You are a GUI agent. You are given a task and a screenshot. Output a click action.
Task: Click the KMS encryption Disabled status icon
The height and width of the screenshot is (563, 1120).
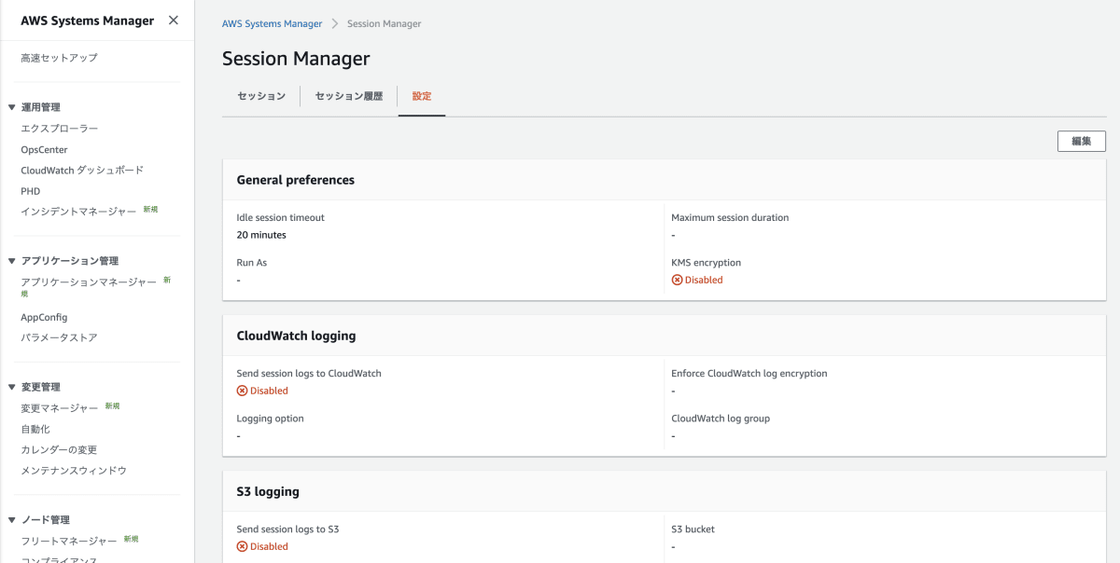pos(677,280)
